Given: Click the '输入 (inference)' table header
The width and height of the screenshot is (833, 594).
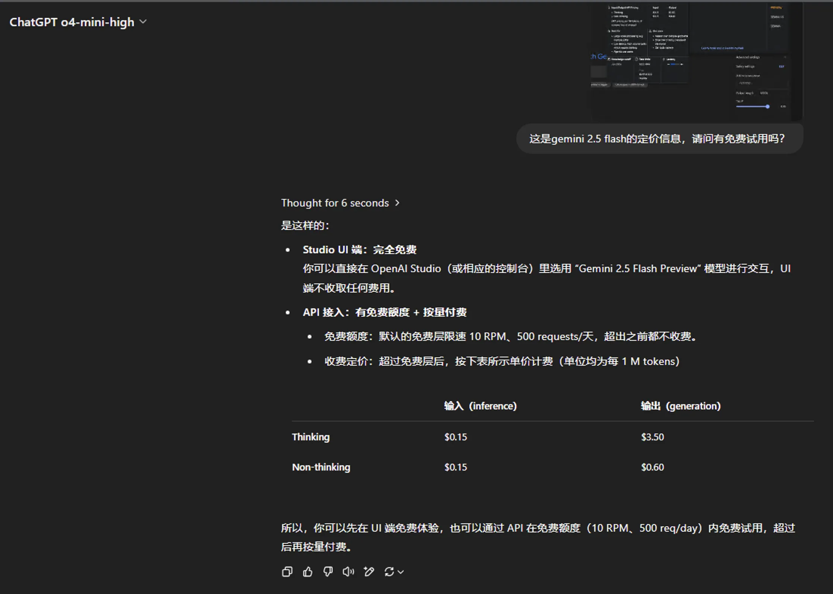Looking at the screenshot, I should pos(480,406).
